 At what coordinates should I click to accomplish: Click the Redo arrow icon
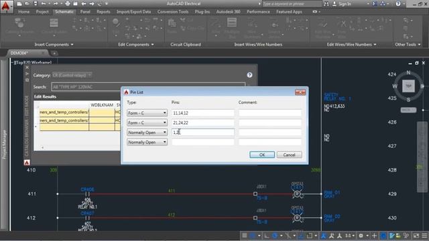pyautogui.click(x=56, y=3)
